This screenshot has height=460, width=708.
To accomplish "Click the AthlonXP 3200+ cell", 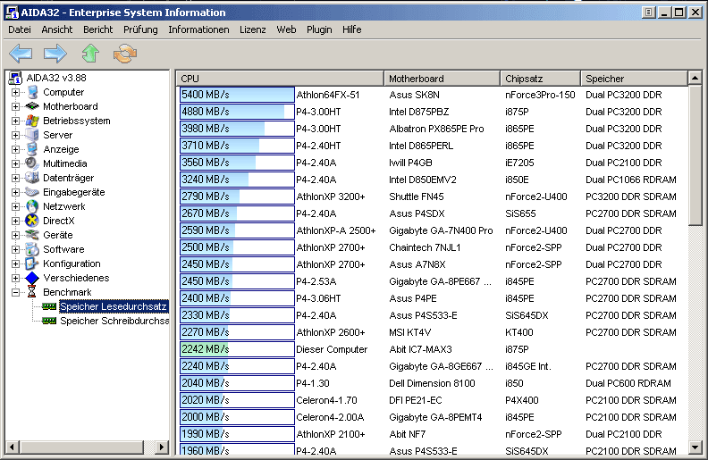I will [331, 197].
